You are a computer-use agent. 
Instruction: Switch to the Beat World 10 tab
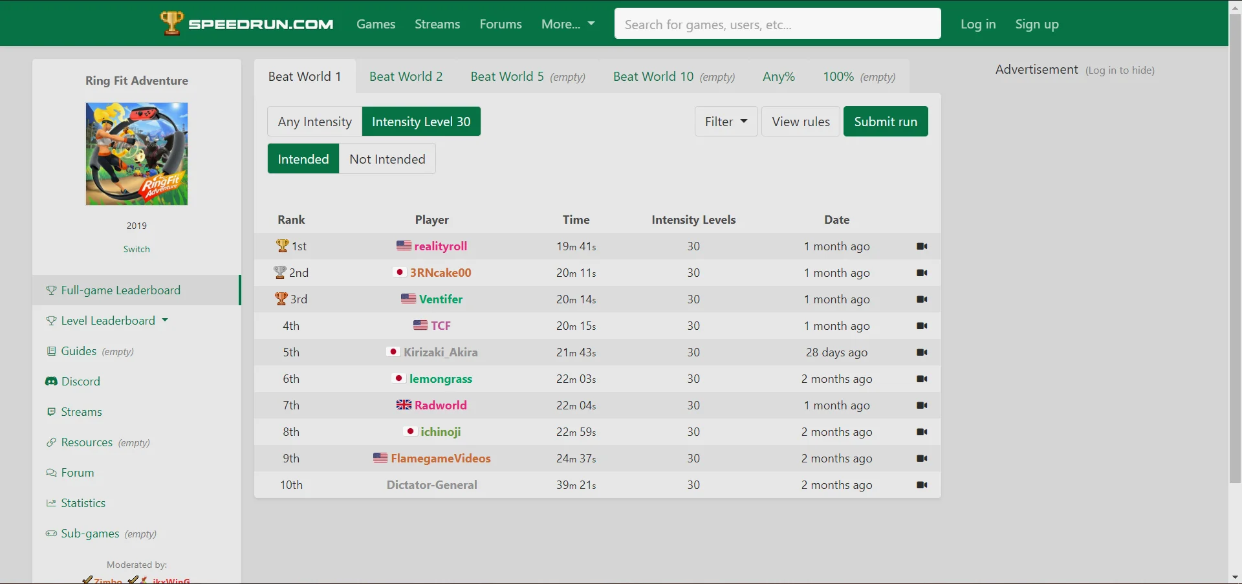coord(674,76)
